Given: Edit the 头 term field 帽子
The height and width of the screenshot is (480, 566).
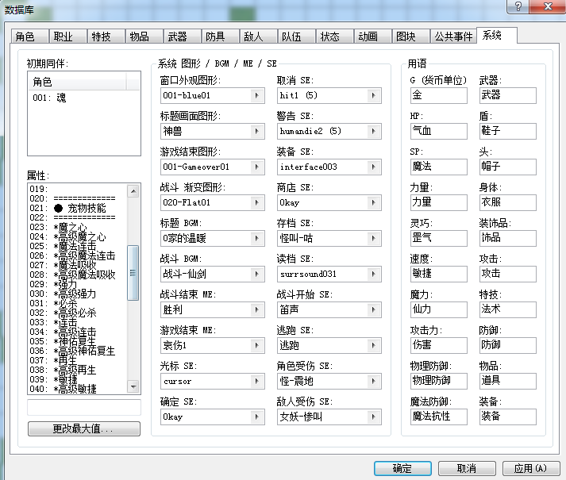Looking at the screenshot, I should 507,167.
